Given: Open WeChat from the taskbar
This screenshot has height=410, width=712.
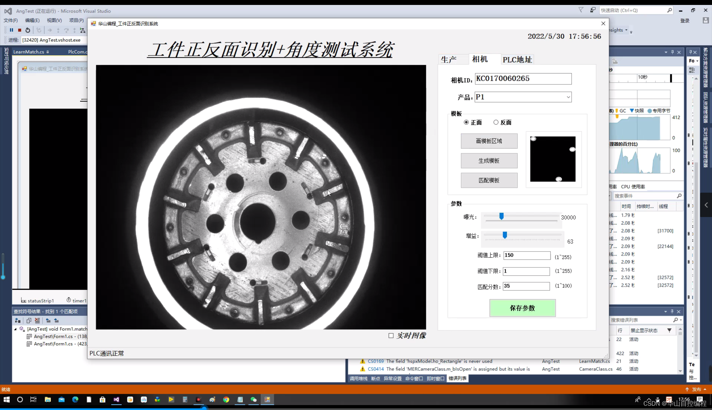Looking at the screenshot, I should [x=253, y=399].
